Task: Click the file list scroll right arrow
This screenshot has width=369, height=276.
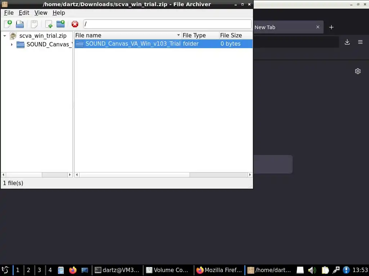Action: [250, 175]
